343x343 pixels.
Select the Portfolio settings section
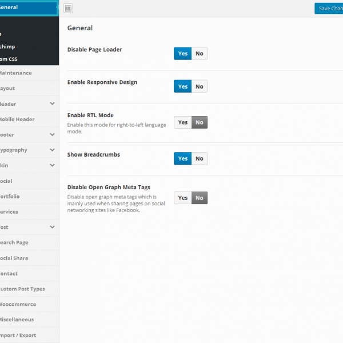pos(10,197)
